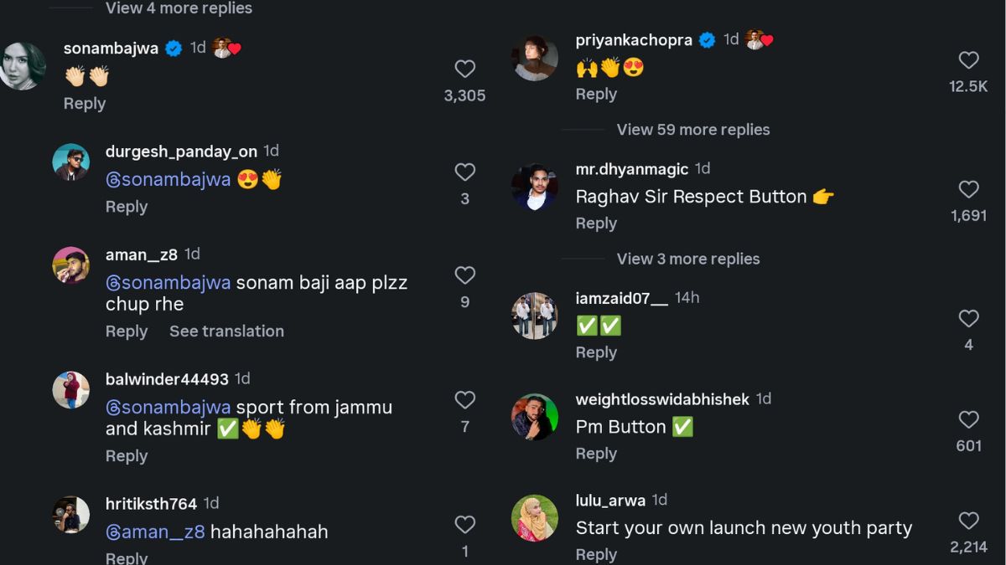Like hritiksth764's hahahahahah reply
The image size is (1006, 565).
(x=464, y=525)
